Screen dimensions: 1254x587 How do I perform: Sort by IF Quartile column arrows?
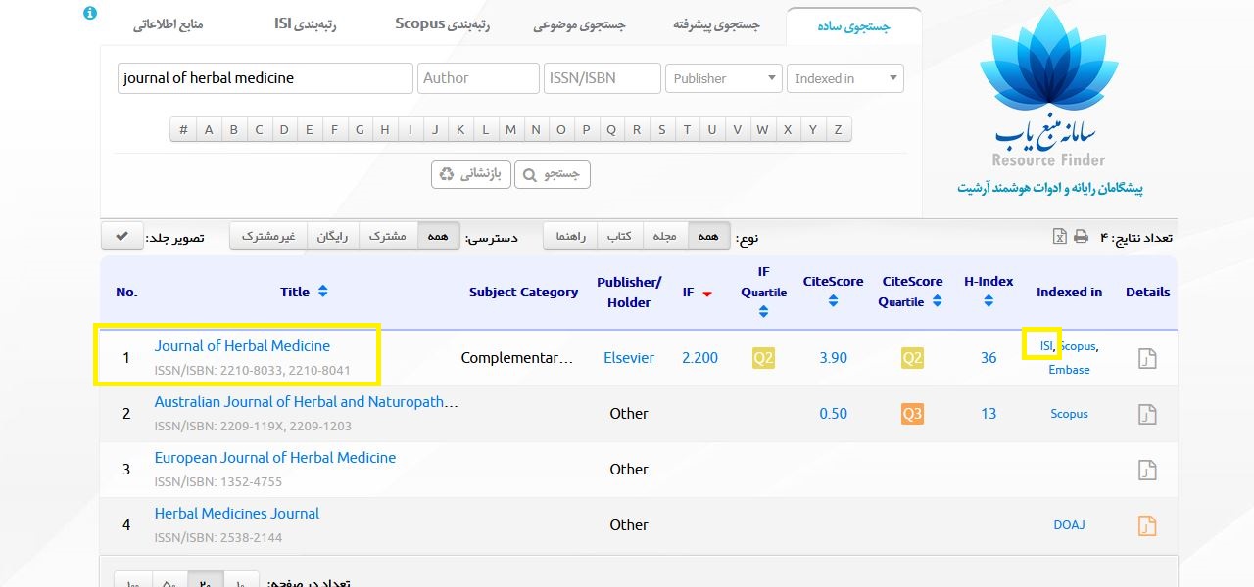tap(763, 312)
